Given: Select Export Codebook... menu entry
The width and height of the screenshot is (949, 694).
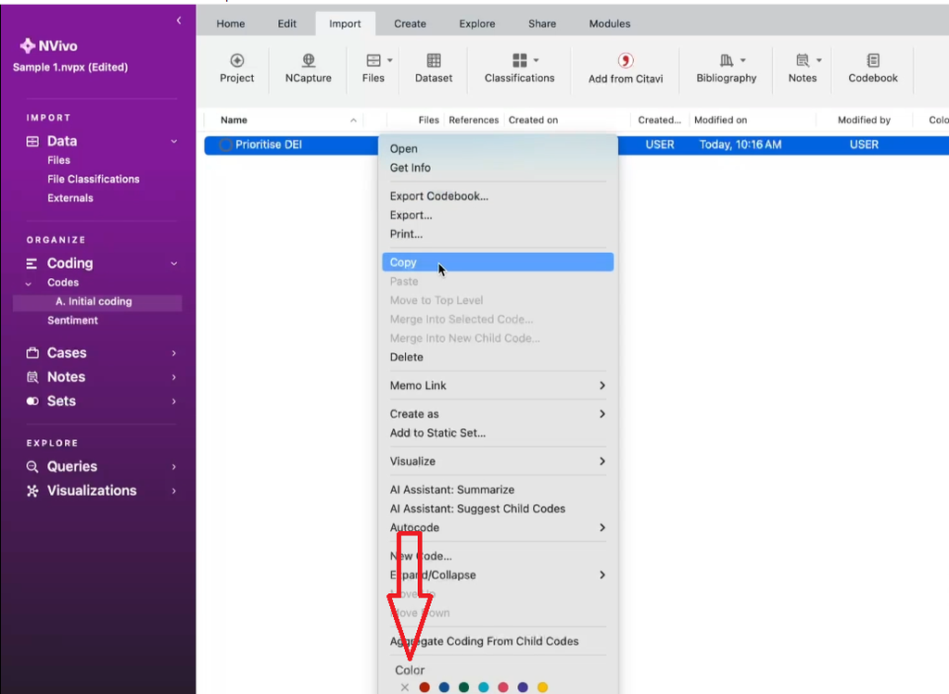Looking at the screenshot, I should (498, 196).
